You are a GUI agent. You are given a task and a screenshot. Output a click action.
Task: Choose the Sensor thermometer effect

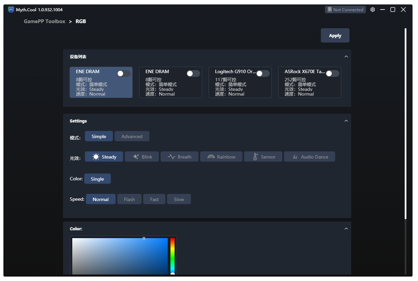point(263,157)
